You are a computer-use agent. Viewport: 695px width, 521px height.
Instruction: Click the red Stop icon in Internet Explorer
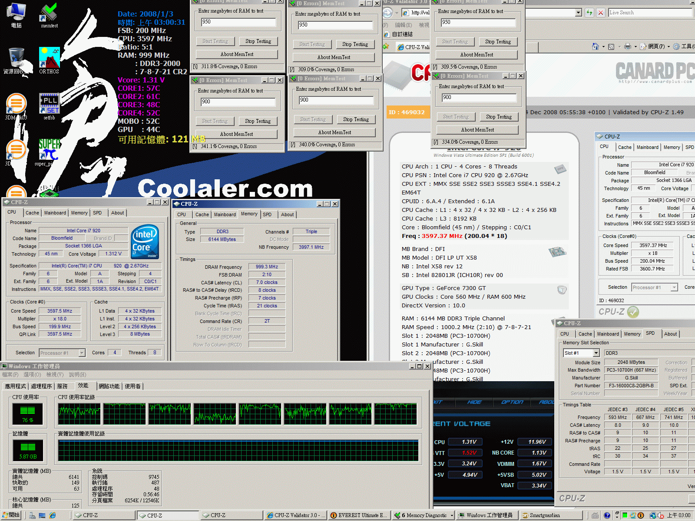600,13
